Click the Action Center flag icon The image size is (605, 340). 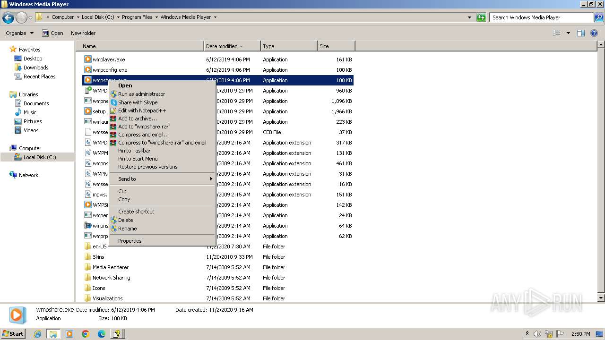pos(560,334)
